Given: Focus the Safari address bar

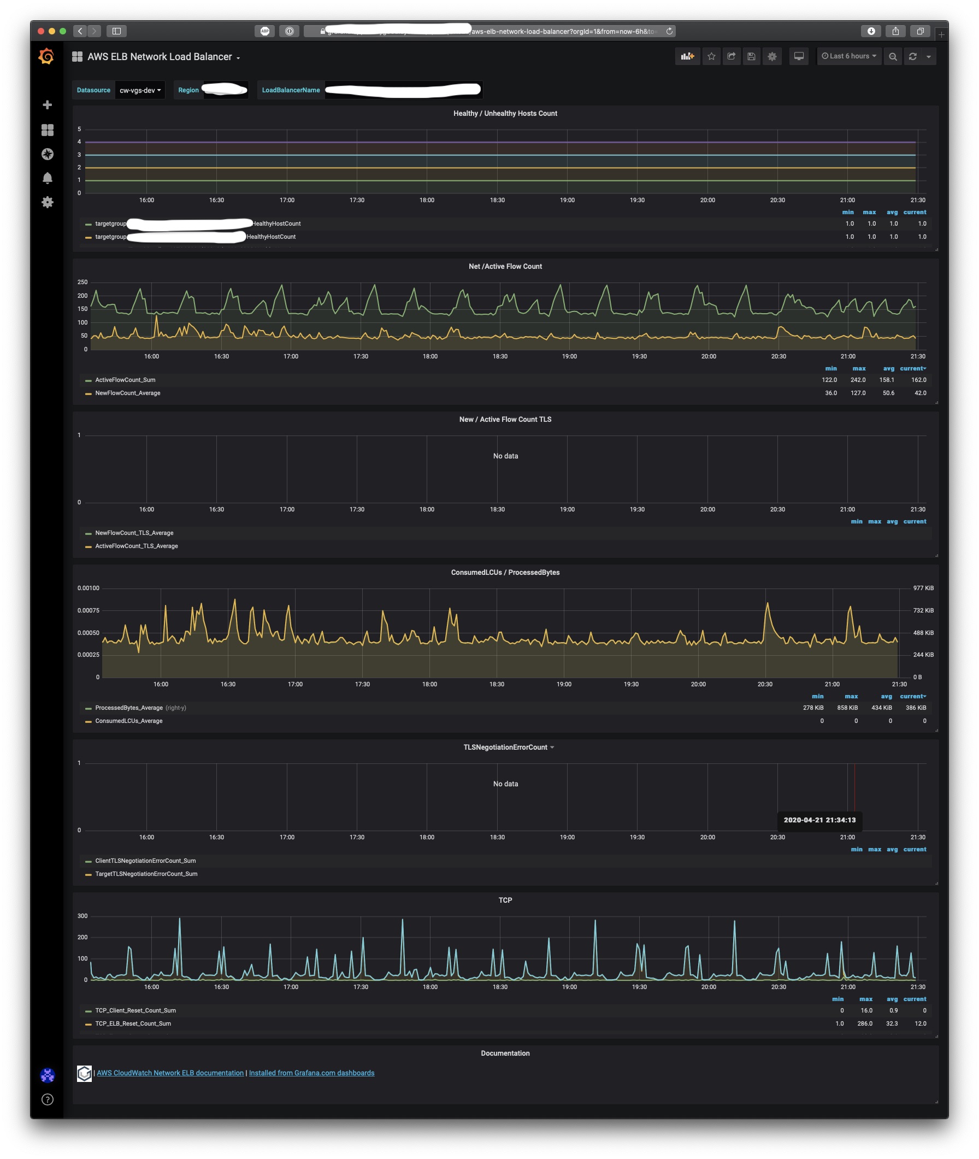Looking at the screenshot, I should click(489, 31).
